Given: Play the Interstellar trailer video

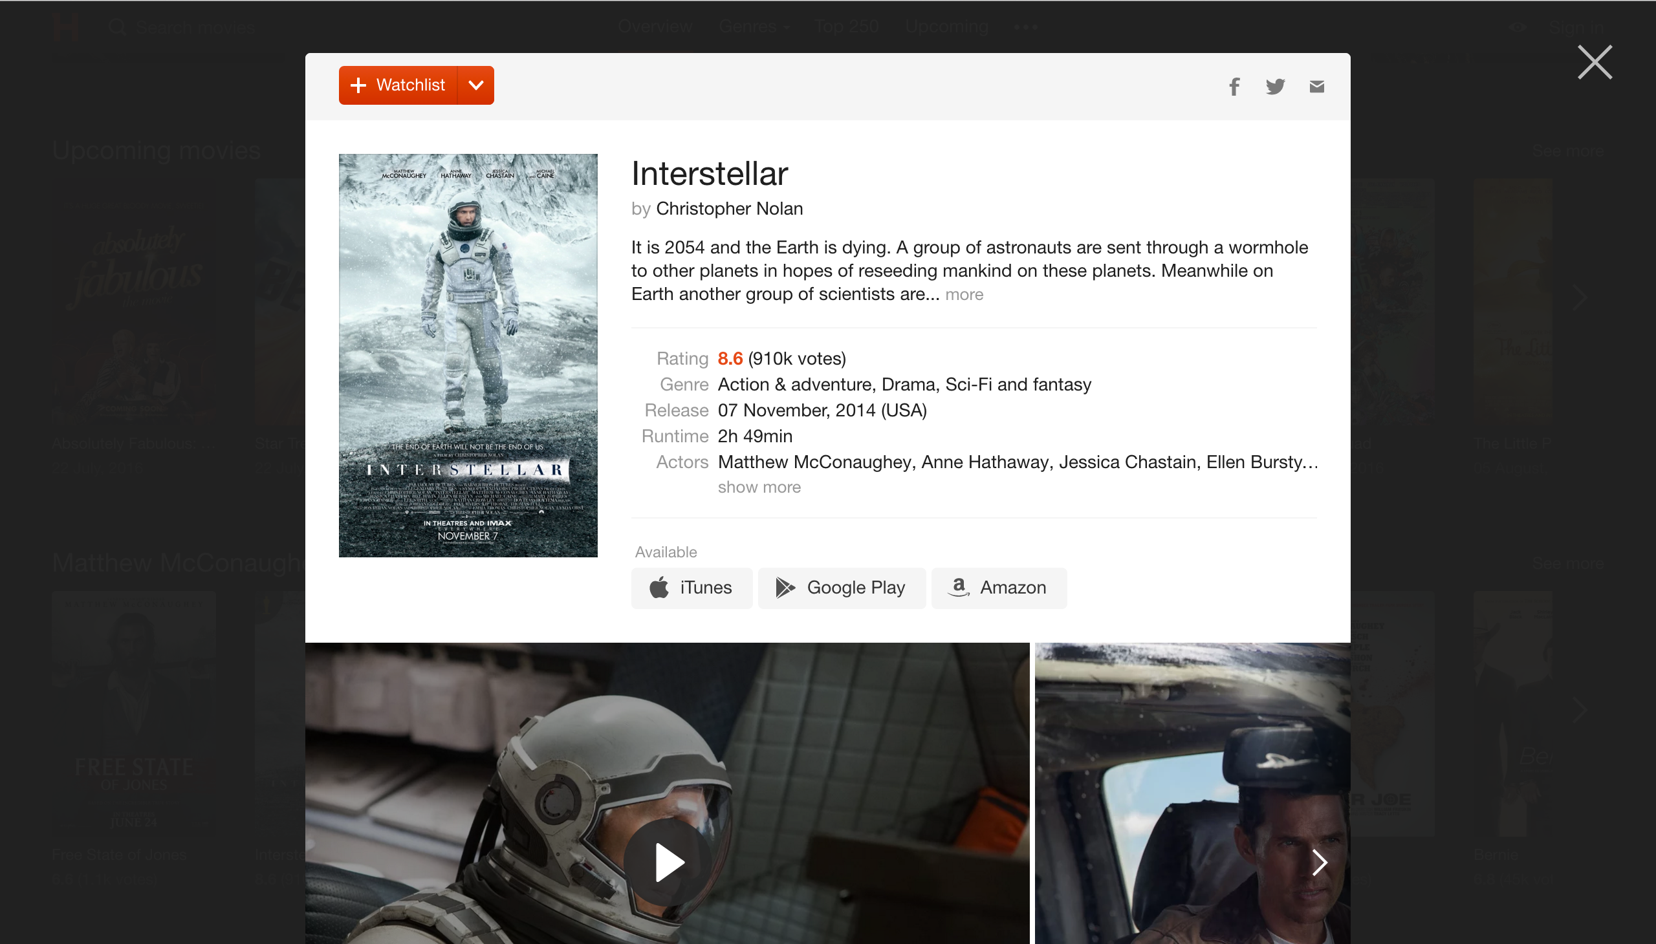Looking at the screenshot, I should [668, 862].
